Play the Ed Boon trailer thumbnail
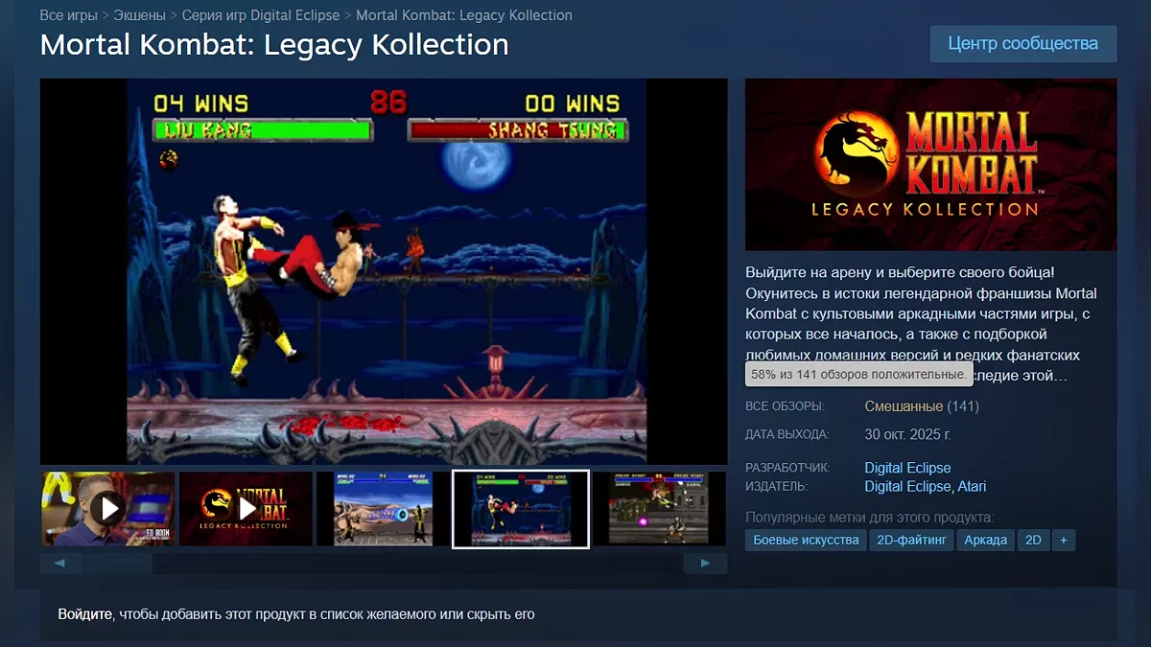Screen dimensions: 1151x647 point(107,508)
